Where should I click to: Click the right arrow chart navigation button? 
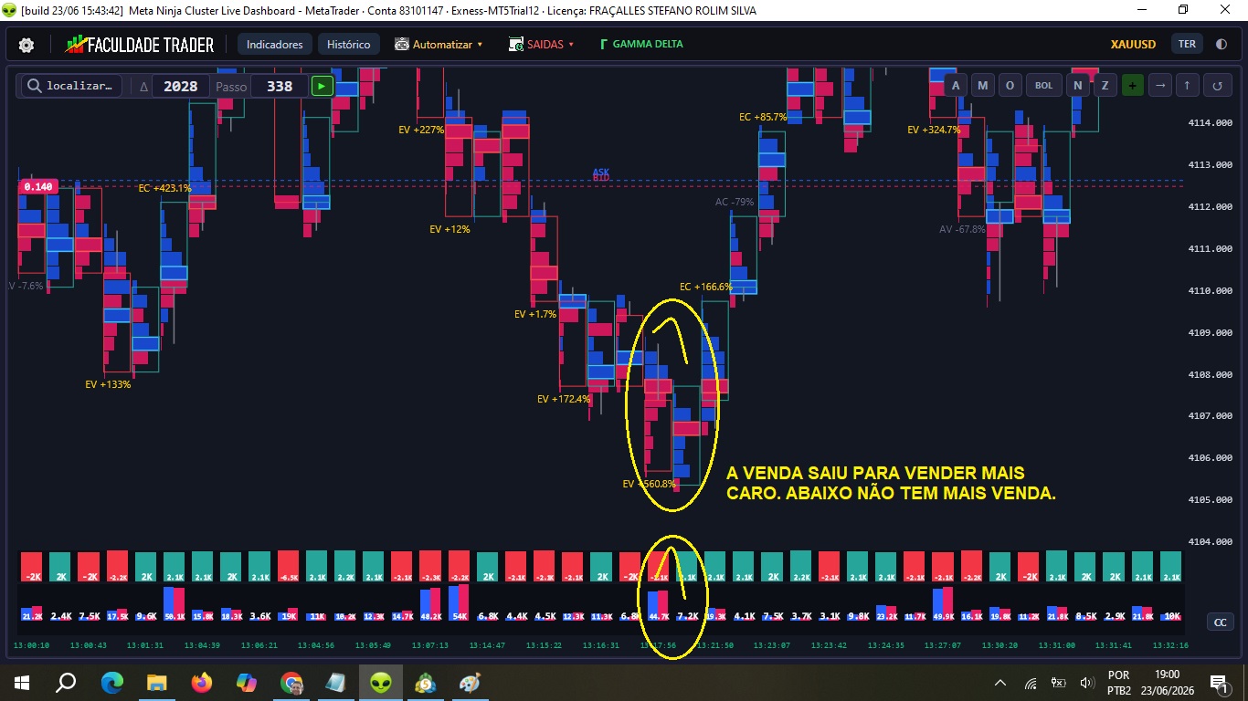(x=1160, y=85)
